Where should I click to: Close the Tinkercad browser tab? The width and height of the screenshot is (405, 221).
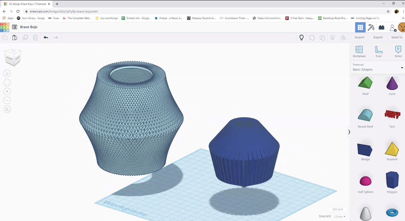49,4
